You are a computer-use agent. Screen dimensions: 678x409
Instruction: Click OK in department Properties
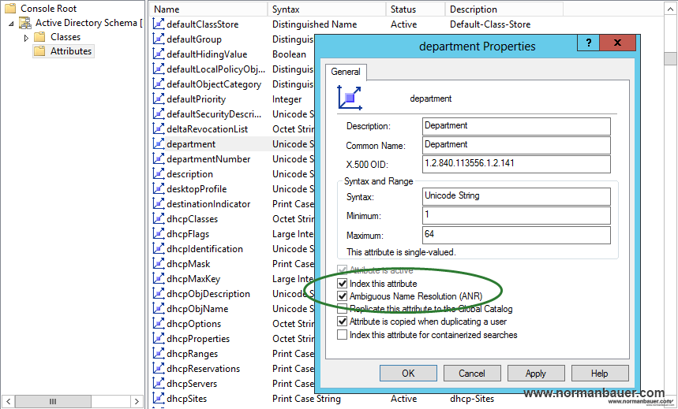point(408,374)
